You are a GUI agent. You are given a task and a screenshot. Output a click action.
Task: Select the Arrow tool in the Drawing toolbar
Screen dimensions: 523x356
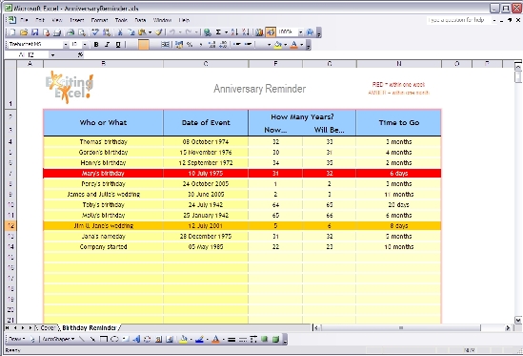click(92, 339)
